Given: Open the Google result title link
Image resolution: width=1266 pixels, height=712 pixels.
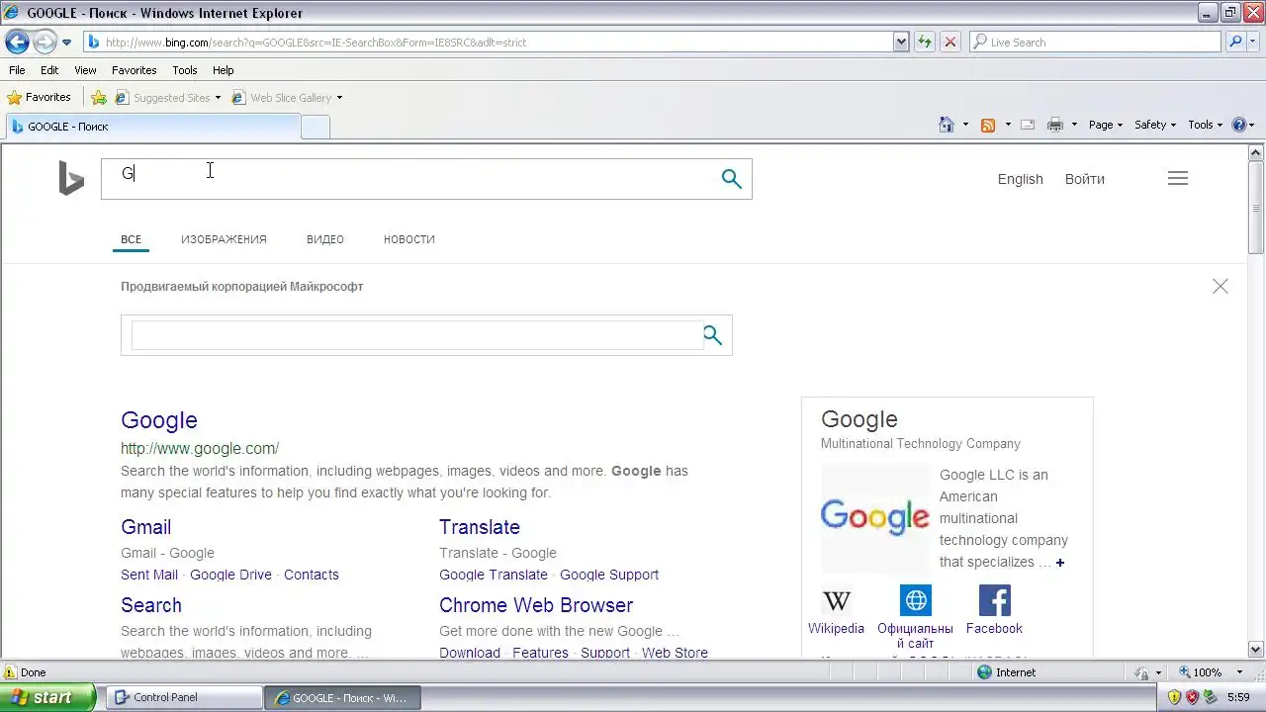Looking at the screenshot, I should pos(159,420).
